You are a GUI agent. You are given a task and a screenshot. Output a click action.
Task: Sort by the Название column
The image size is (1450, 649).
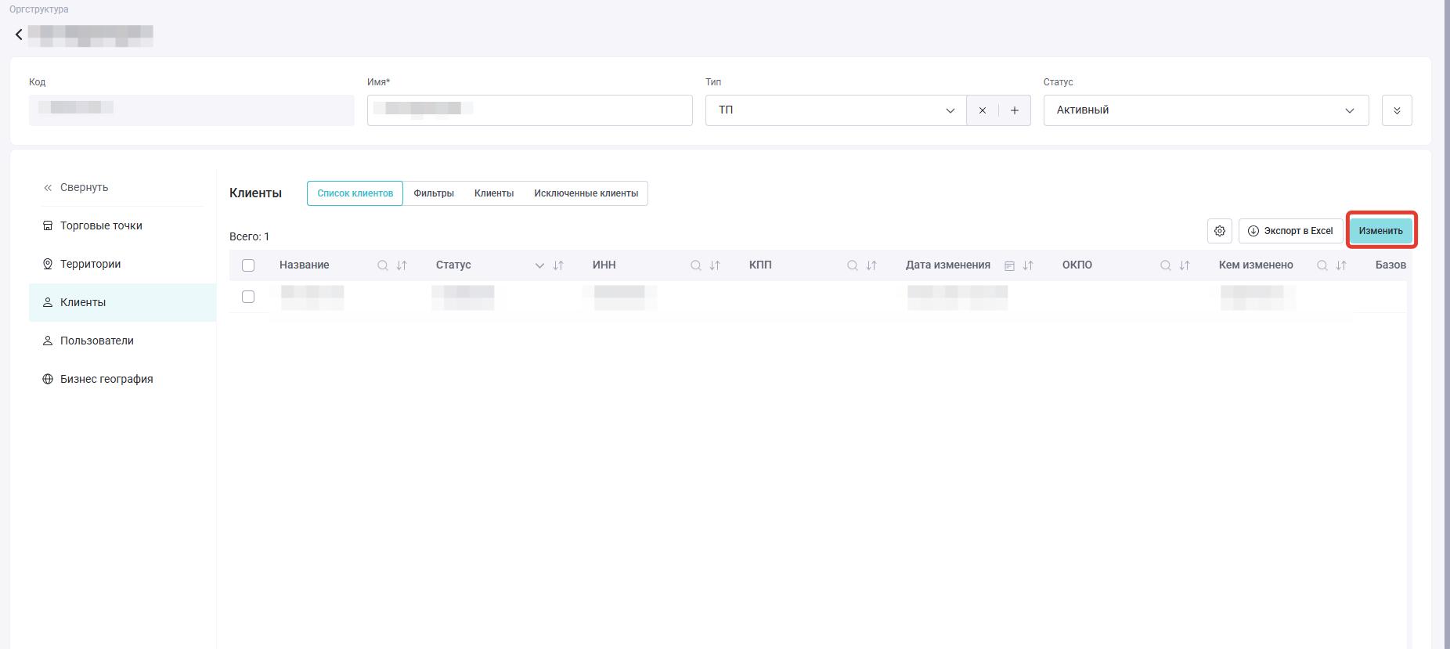click(402, 265)
